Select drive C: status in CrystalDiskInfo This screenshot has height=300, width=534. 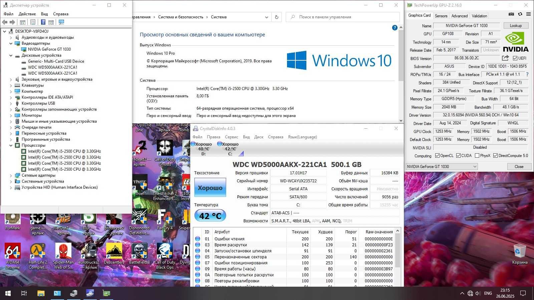click(x=229, y=149)
